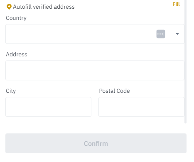Click the vertical scrollbar of the form

click(186, 61)
